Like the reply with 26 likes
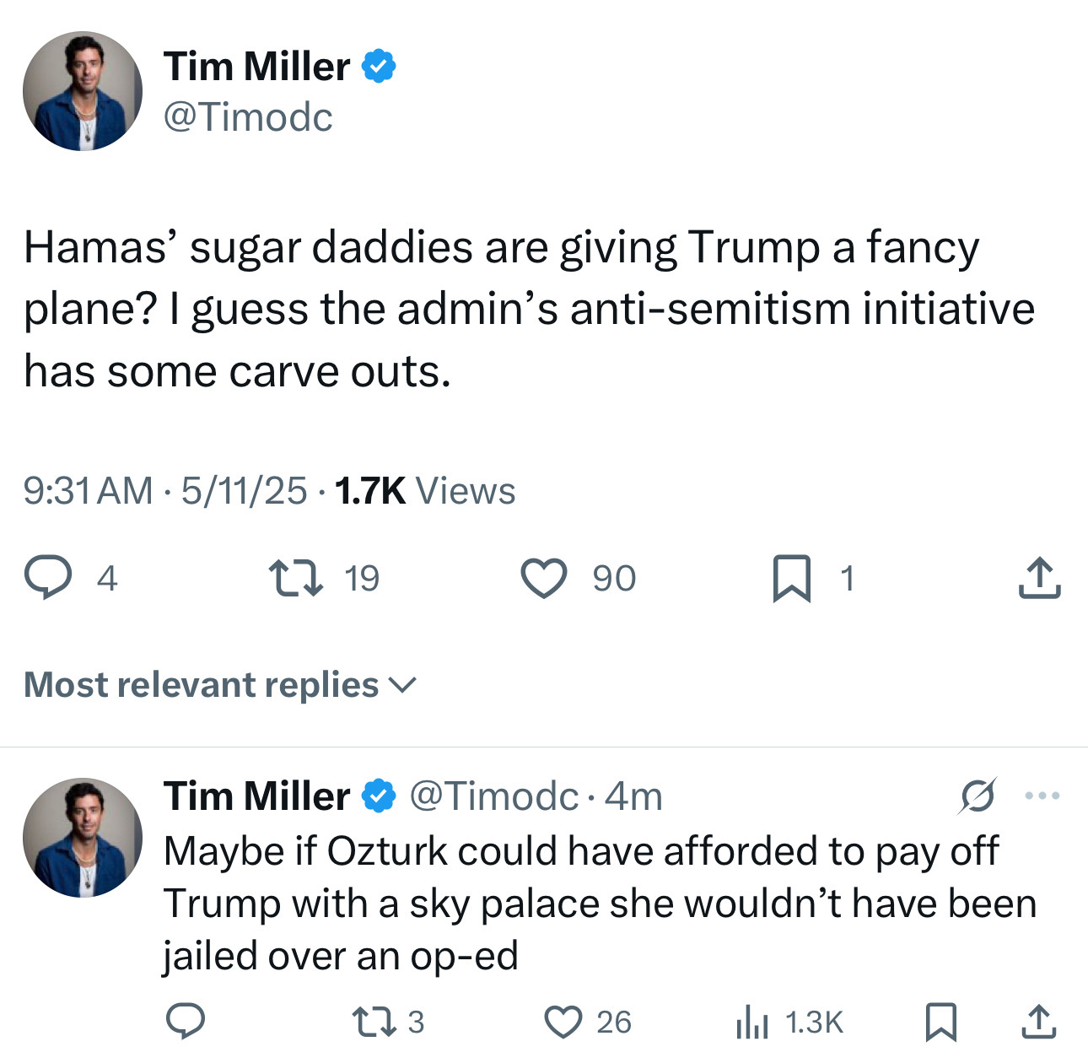 pos(563,1022)
